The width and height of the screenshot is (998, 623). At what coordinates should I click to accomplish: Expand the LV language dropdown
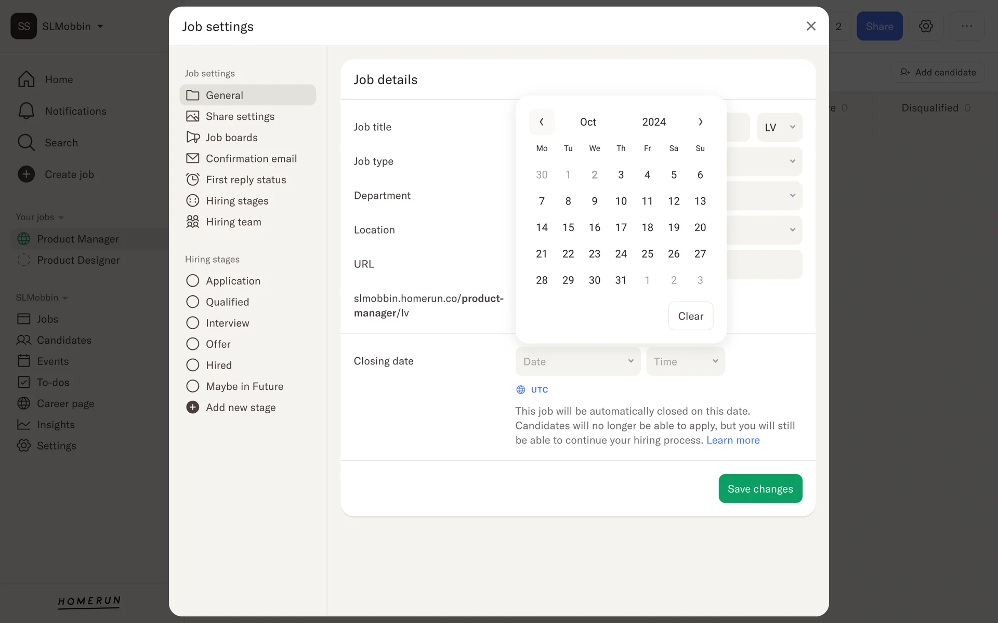[x=779, y=127]
